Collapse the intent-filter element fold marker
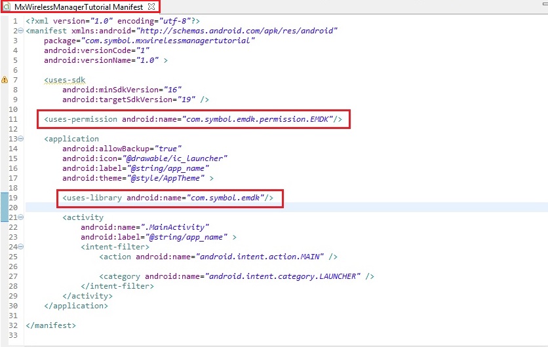The image size is (548, 347). click(x=21, y=247)
